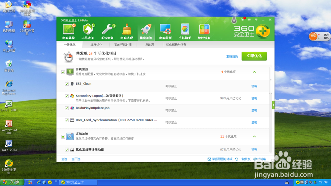Open the feedback message icon in title bar
331x186 pixels.
click(x=249, y=20)
